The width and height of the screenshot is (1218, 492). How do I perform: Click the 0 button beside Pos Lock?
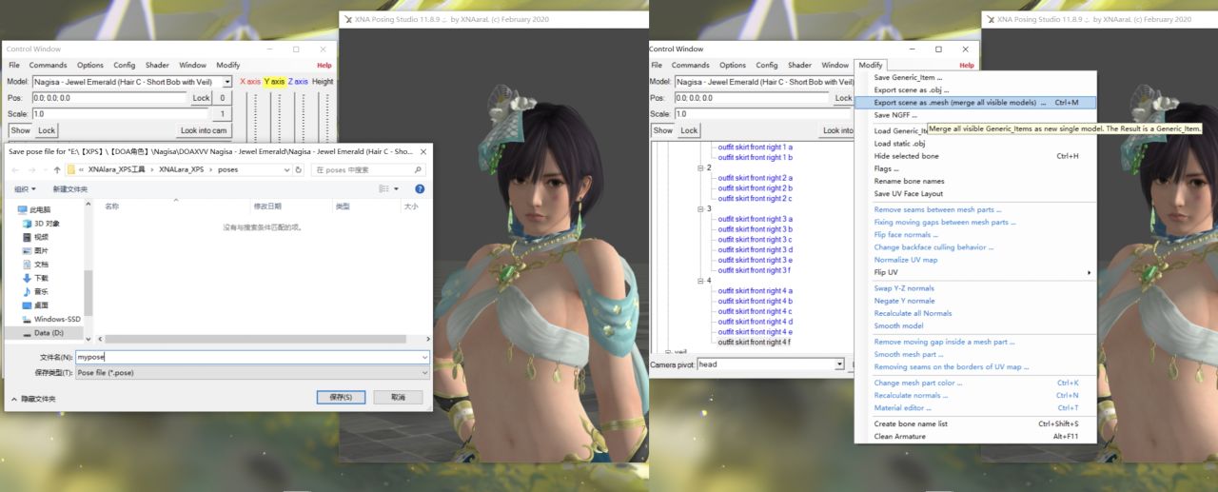tap(223, 98)
